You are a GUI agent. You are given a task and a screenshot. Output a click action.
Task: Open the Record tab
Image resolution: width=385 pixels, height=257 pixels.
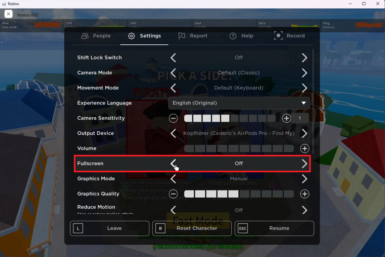pyautogui.click(x=289, y=36)
